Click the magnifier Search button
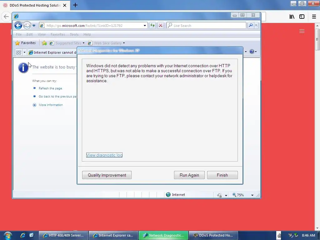The image size is (320, 240). 251,25
